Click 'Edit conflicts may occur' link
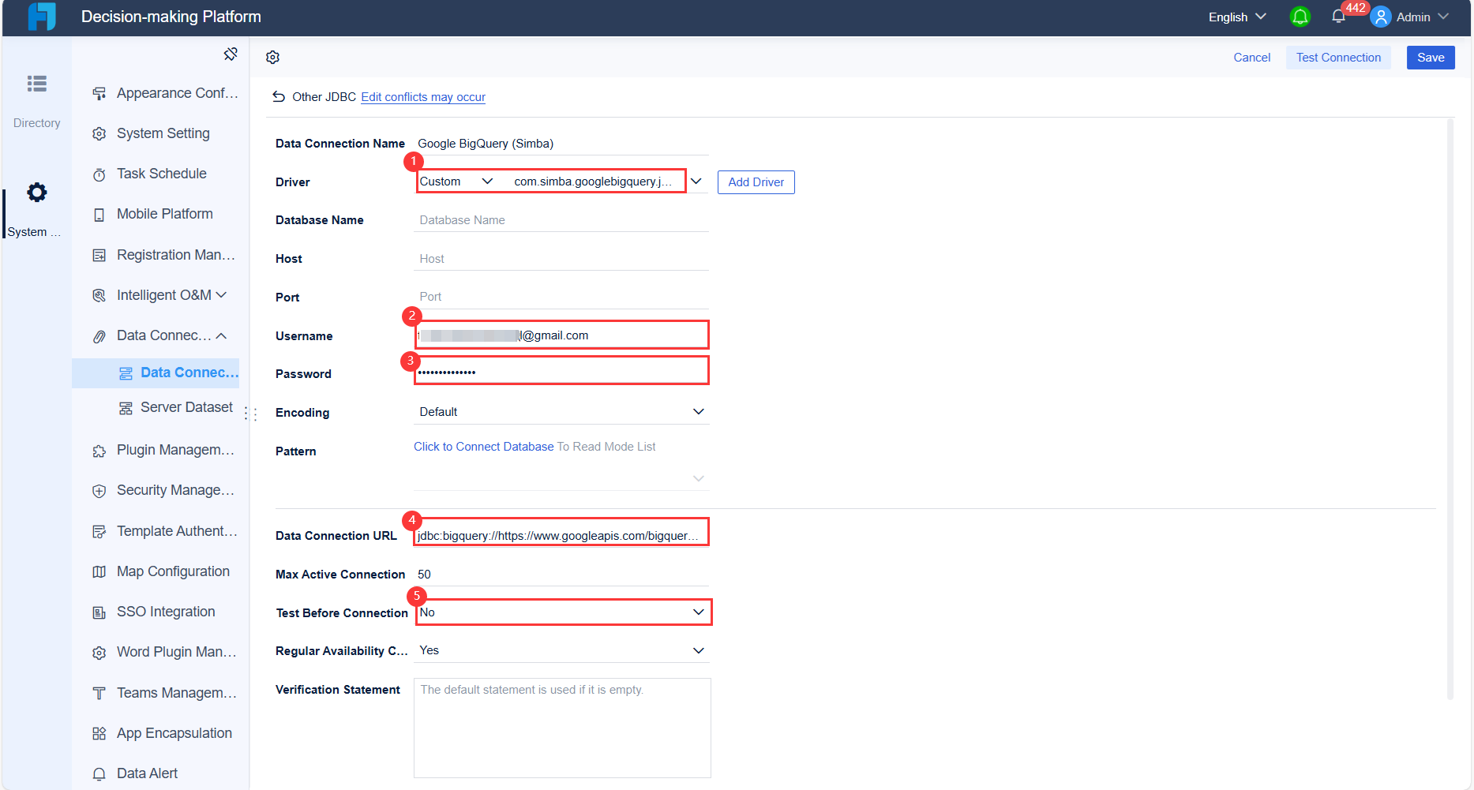This screenshot has width=1474, height=790. click(x=423, y=97)
